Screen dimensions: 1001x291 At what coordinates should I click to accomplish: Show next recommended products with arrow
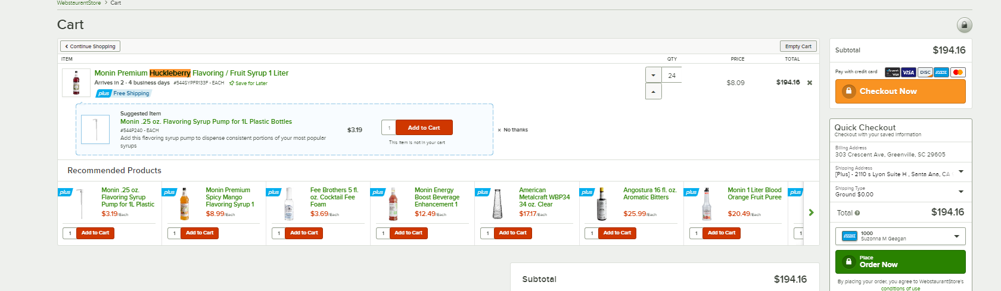tap(811, 212)
